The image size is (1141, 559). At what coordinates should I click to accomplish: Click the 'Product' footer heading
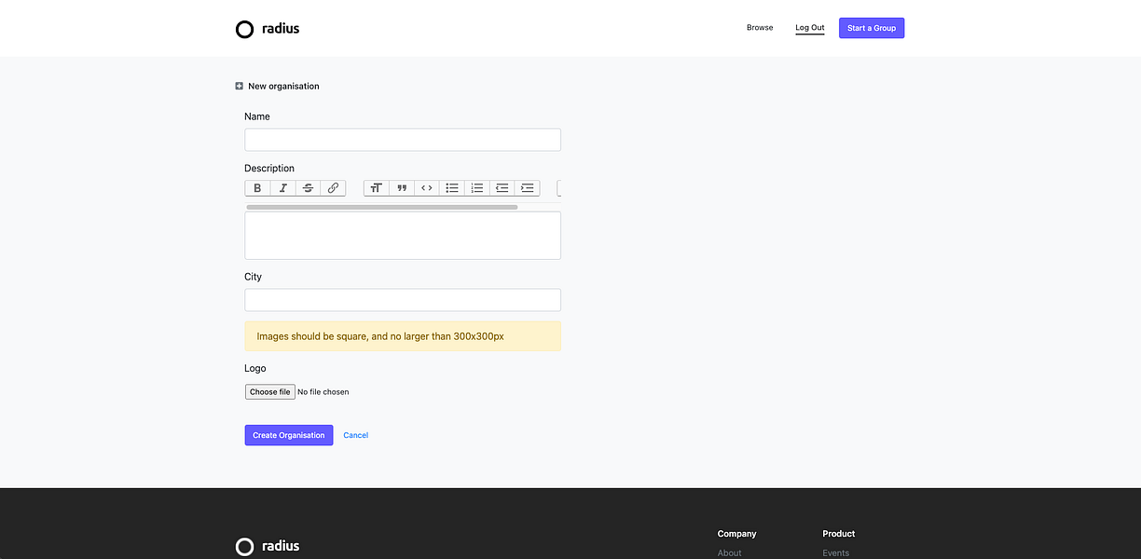point(839,534)
